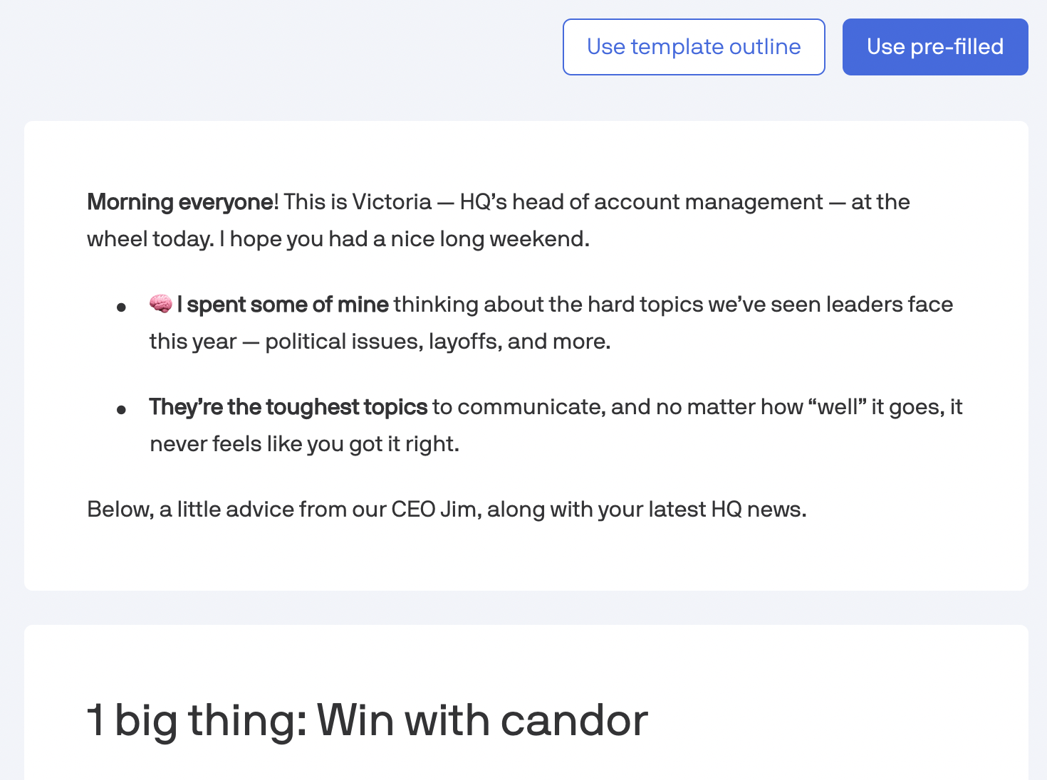1047x780 pixels.
Task: Click the brain emoji icon
Action: tap(161, 304)
